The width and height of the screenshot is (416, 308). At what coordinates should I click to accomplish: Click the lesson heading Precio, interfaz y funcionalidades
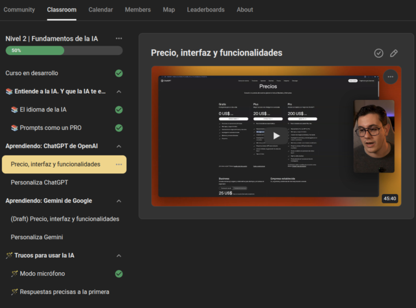(x=217, y=53)
